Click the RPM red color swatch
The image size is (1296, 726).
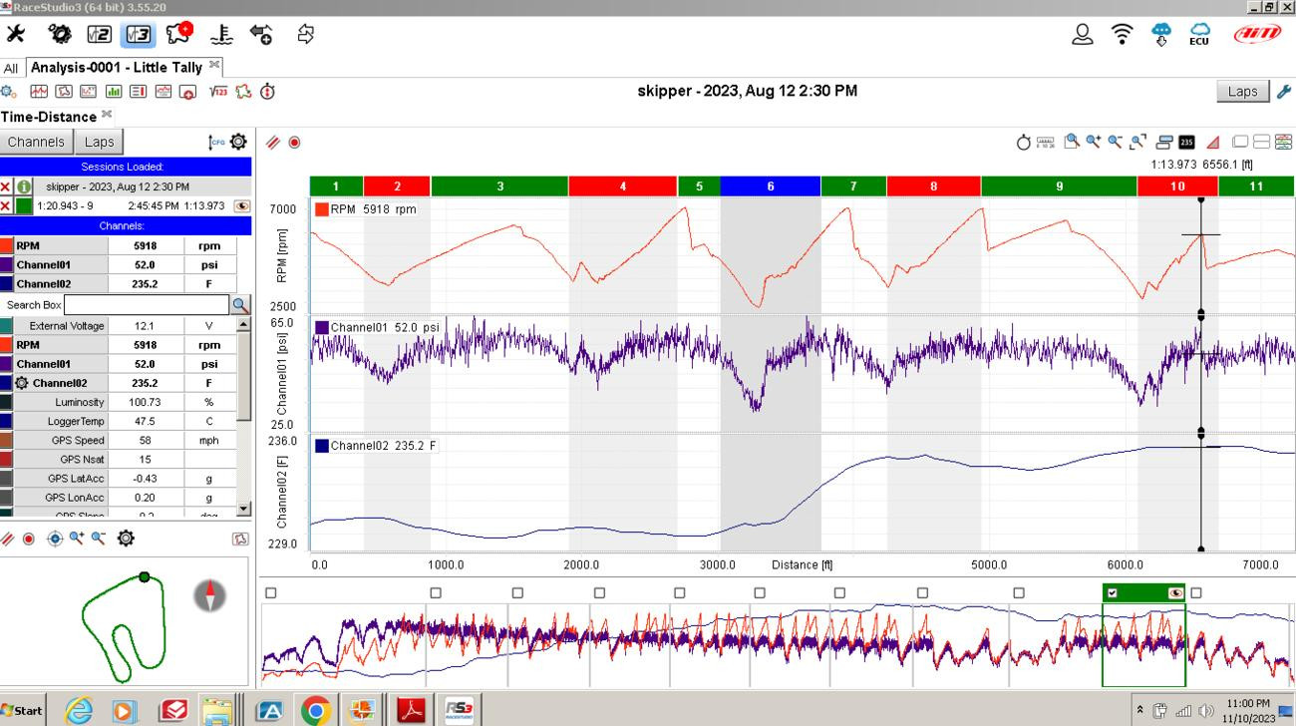7,245
